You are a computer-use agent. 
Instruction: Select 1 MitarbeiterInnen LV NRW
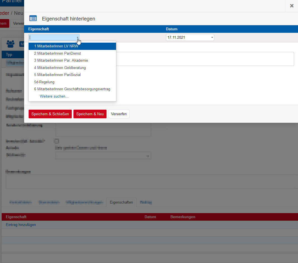pyautogui.click(x=56, y=46)
